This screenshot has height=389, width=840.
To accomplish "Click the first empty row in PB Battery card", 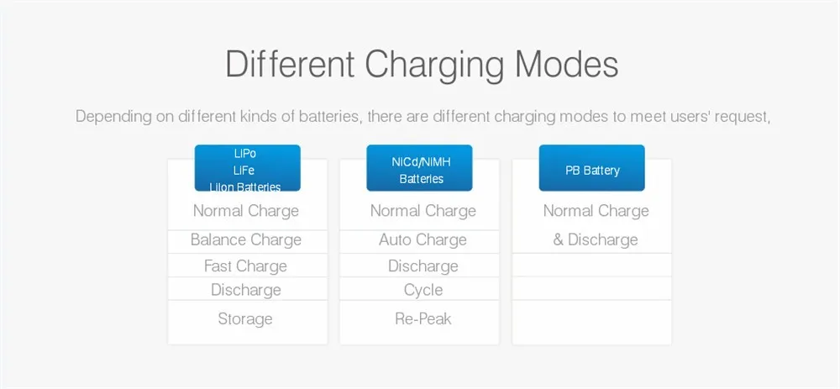I will click(x=592, y=265).
